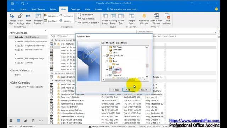Open the File tab
This screenshot has width=227, height=128.
click(12, 9)
